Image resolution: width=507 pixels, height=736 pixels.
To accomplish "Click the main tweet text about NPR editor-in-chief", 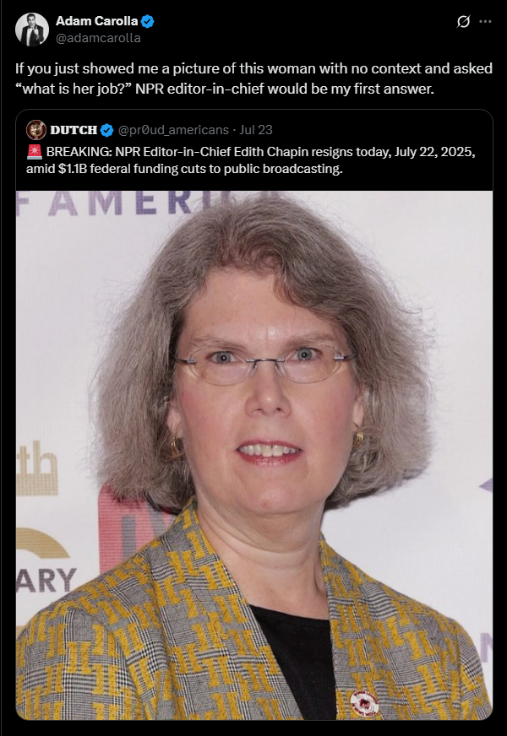I will tap(253, 78).
